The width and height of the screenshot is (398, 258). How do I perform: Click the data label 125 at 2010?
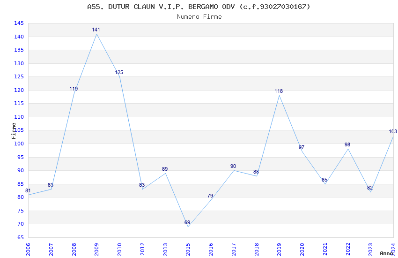119,72
